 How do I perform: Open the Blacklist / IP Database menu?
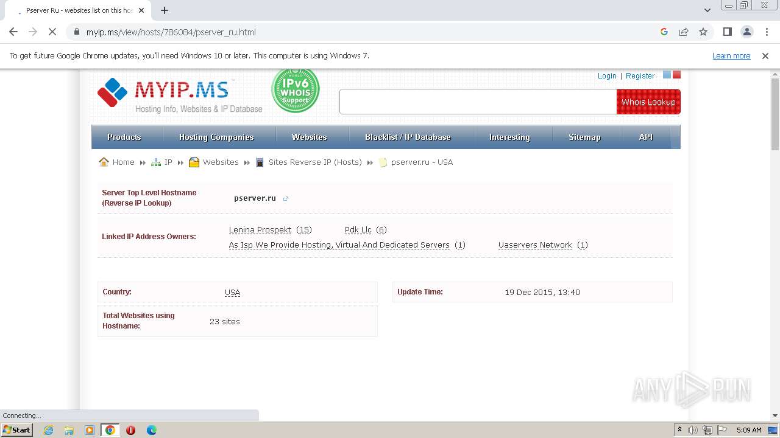pos(408,137)
